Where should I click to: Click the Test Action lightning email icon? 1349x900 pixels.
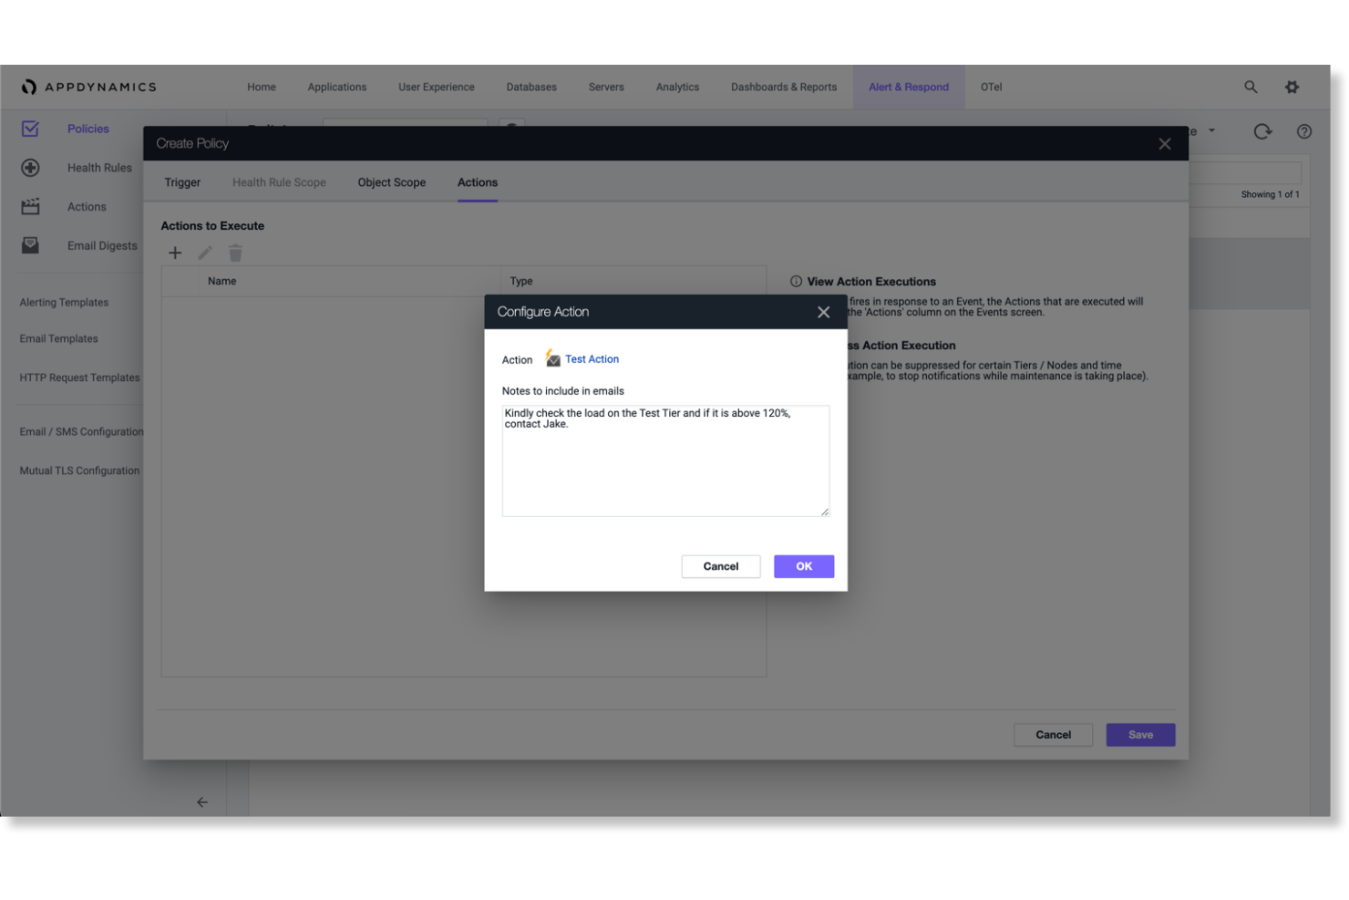pos(552,358)
